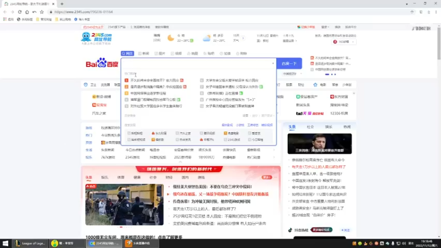Viewport: 441px width, 248px height.
Task: Select the 社会 tab in right news panel
Action: coord(310,127)
